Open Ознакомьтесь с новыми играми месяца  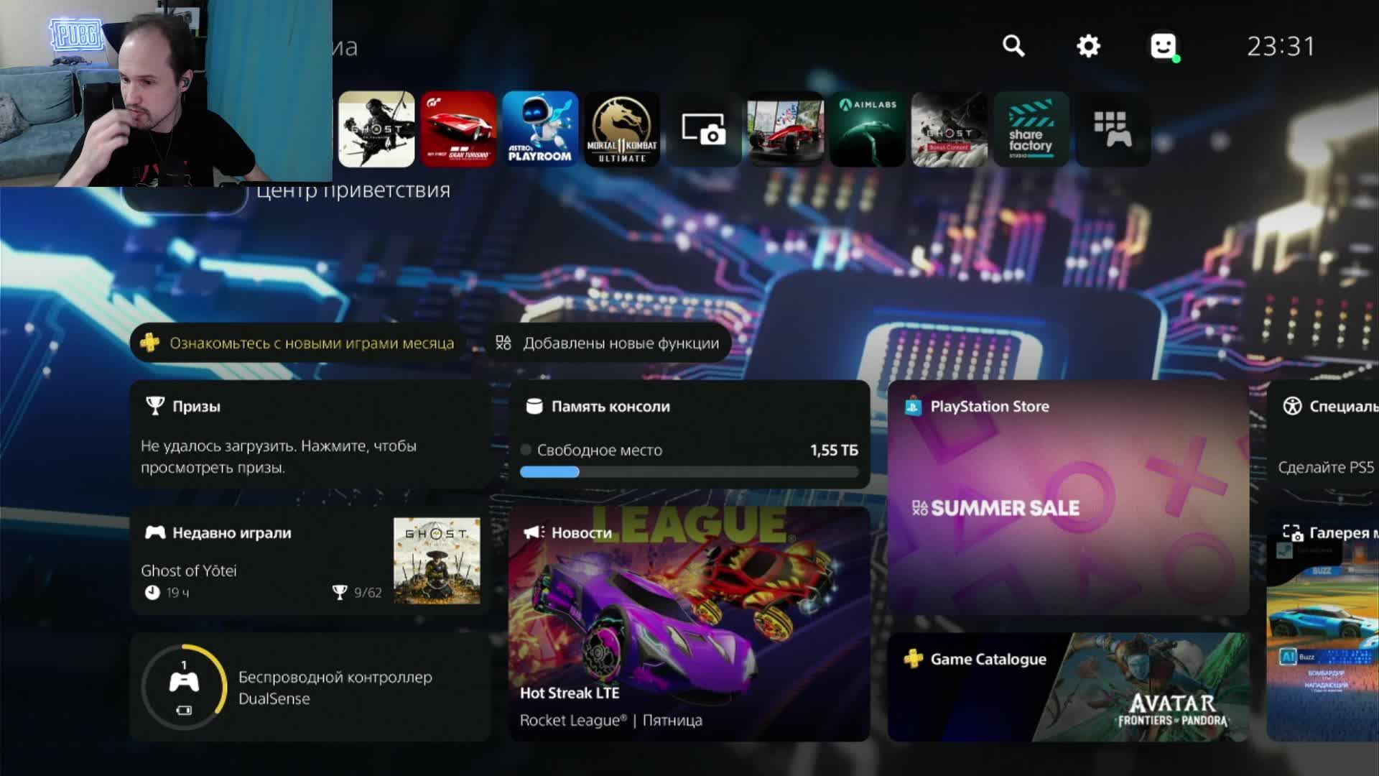pos(297,343)
